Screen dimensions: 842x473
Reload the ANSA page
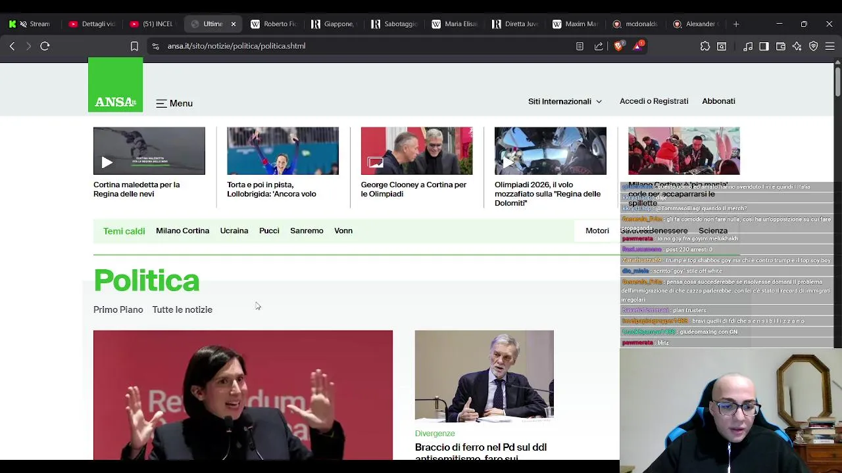click(45, 46)
